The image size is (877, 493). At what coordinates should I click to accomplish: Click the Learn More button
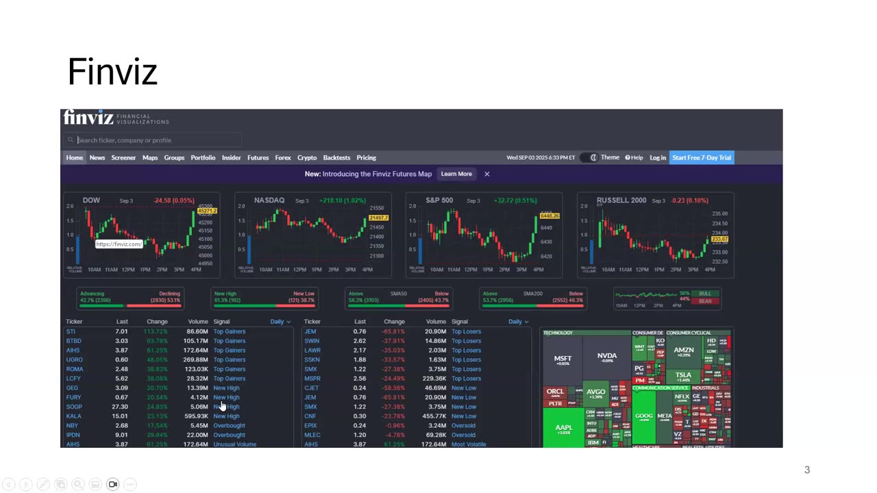pyautogui.click(x=456, y=174)
